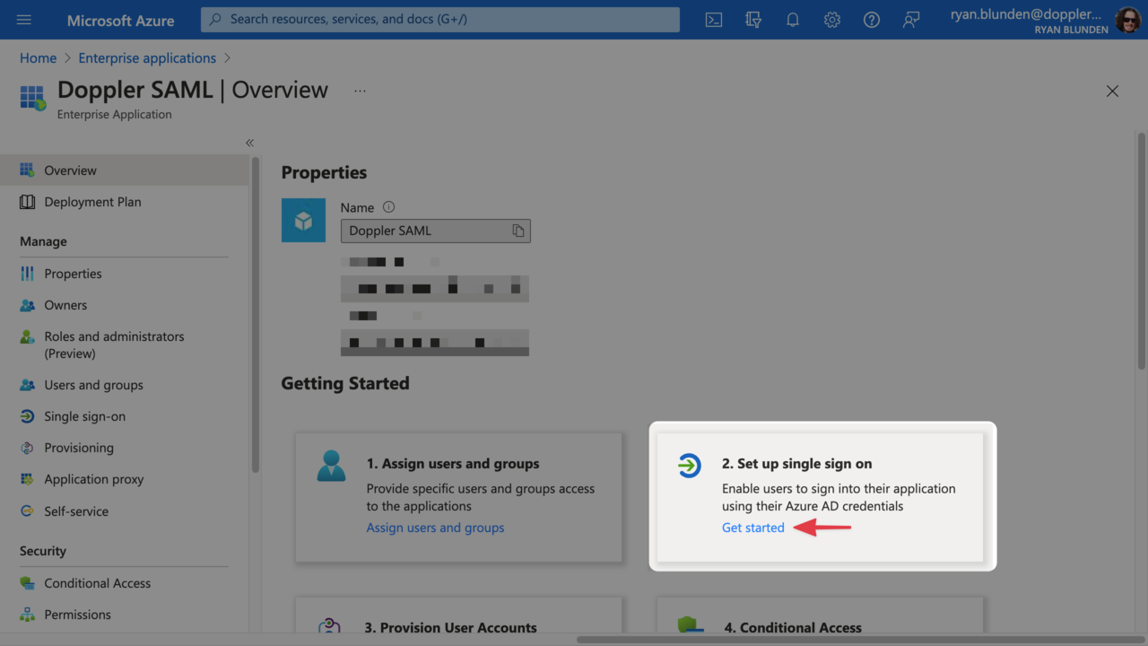Click the Self-service sidebar icon
Screen dimensions: 1148x646
pyautogui.click(x=27, y=511)
